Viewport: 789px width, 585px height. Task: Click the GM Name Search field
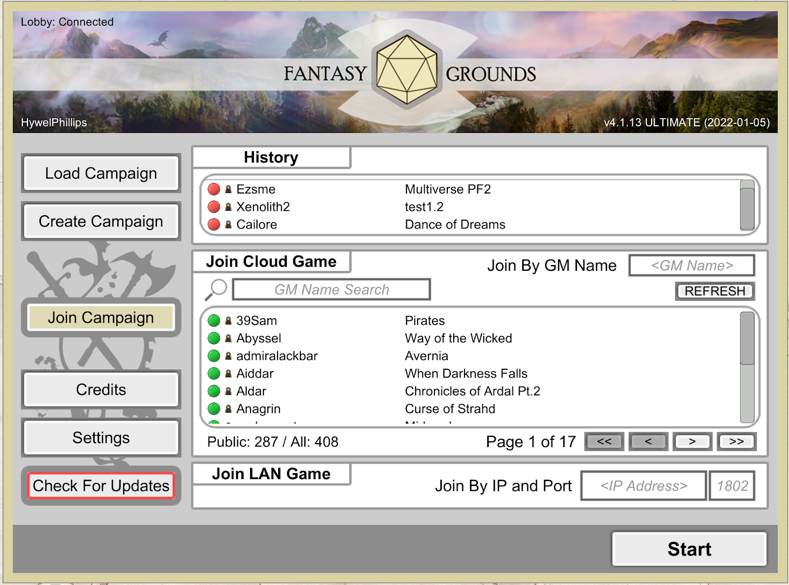(x=332, y=290)
